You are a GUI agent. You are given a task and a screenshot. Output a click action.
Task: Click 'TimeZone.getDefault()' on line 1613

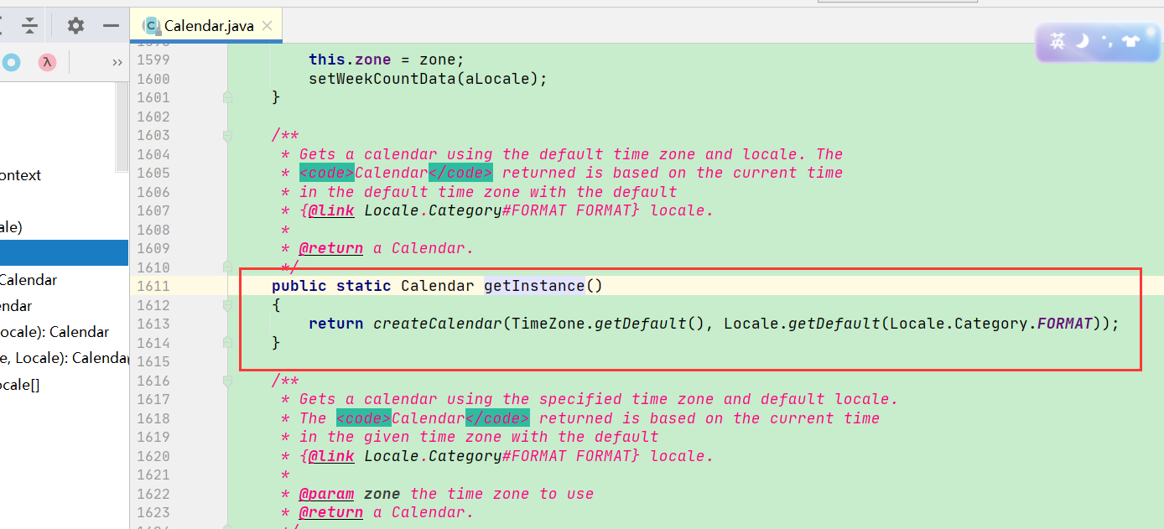[x=608, y=324]
